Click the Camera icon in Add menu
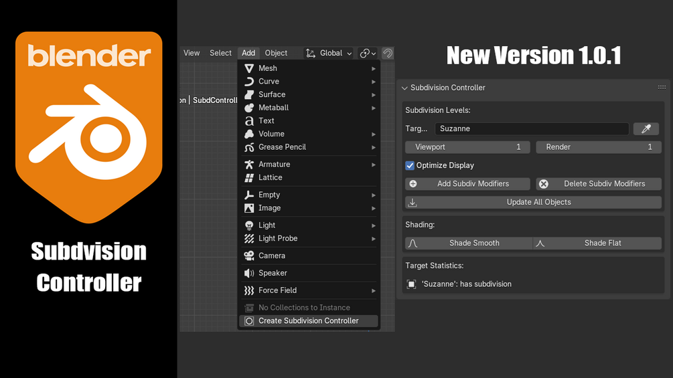The height and width of the screenshot is (378, 673). [x=249, y=256]
